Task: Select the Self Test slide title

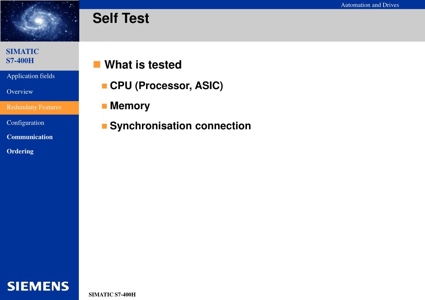Action: tap(121, 18)
